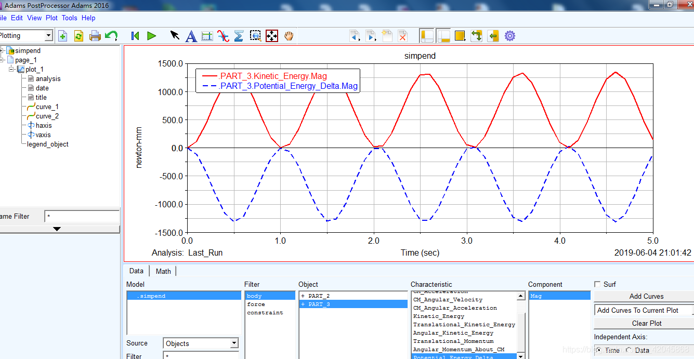Open the Plotting mode dropdown
The width and height of the screenshot is (694, 359).
[48, 36]
